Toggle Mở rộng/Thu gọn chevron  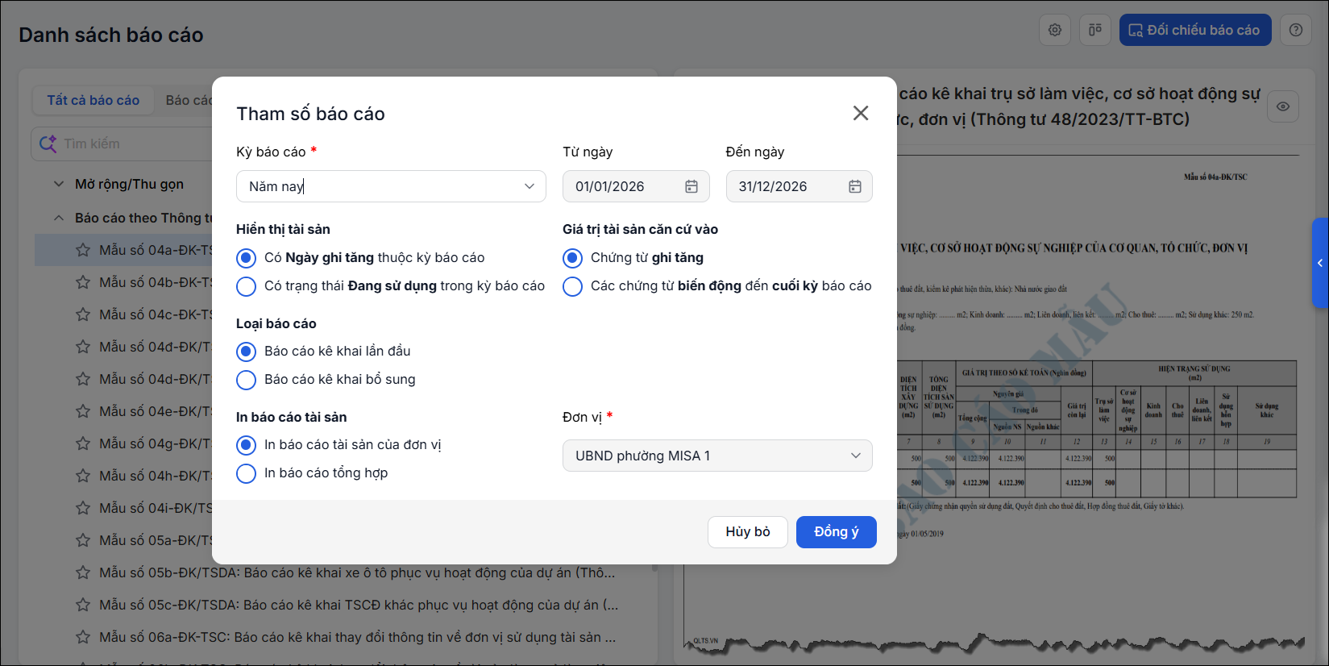(x=59, y=184)
